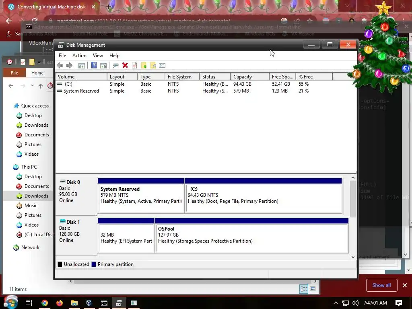The width and height of the screenshot is (412, 309).
Task: Click the black Unallocated legend swatch
Action: 60,264
